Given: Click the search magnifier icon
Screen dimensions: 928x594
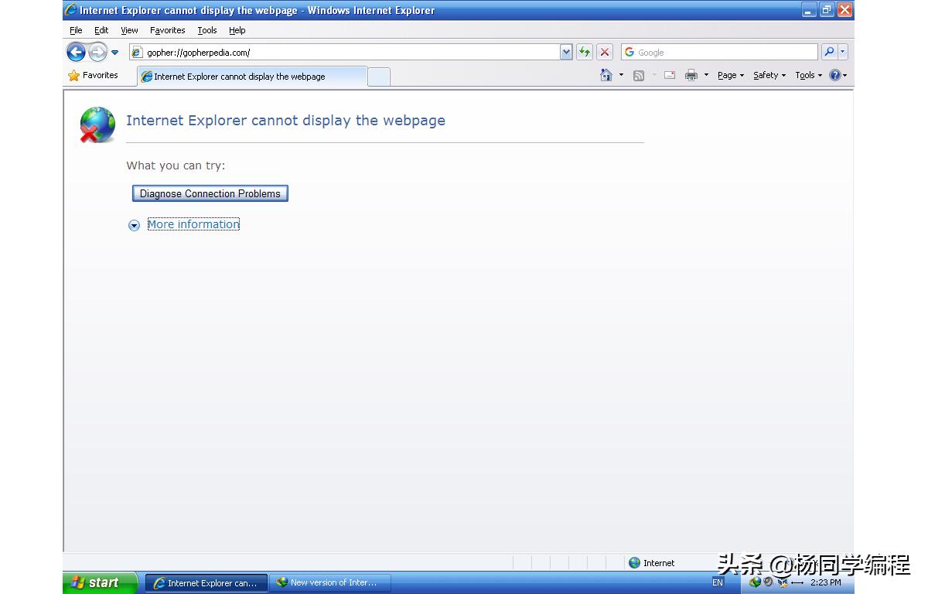Looking at the screenshot, I should click(x=829, y=52).
